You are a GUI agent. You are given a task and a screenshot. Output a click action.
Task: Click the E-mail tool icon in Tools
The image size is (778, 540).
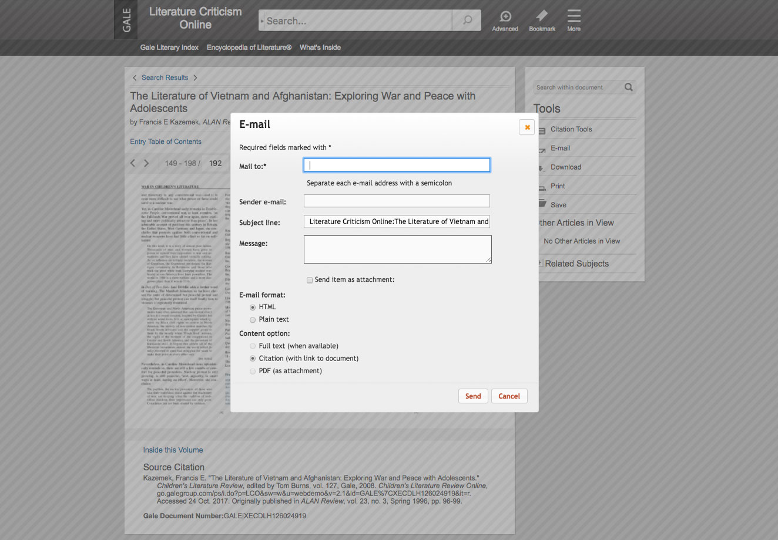(541, 149)
